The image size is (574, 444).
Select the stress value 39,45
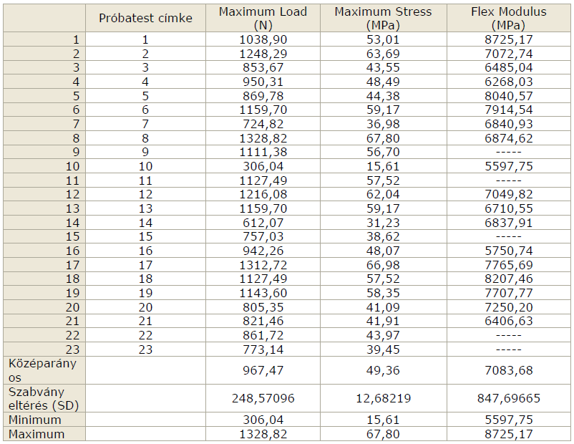[383, 349]
